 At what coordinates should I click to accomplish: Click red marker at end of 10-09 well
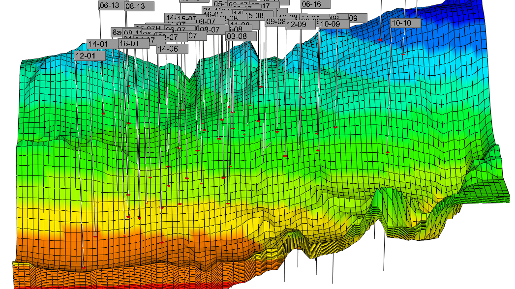point(335,127)
